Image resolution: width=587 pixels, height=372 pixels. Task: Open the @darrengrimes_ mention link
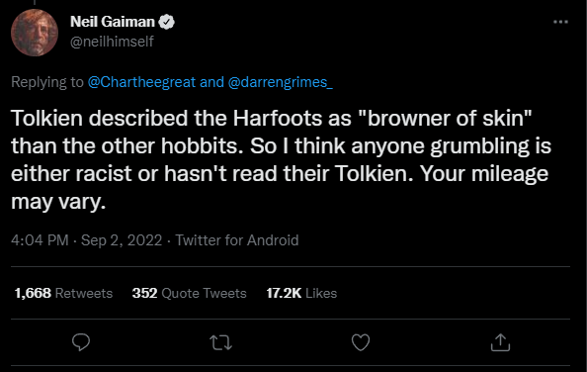(x=280, y=82)
